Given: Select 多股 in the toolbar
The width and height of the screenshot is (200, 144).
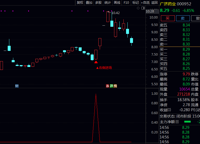Looking at the screenshot, I should coord(98,3).
